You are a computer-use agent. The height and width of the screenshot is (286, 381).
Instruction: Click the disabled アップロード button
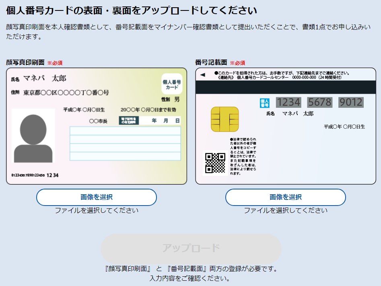[x=190, y=249]
